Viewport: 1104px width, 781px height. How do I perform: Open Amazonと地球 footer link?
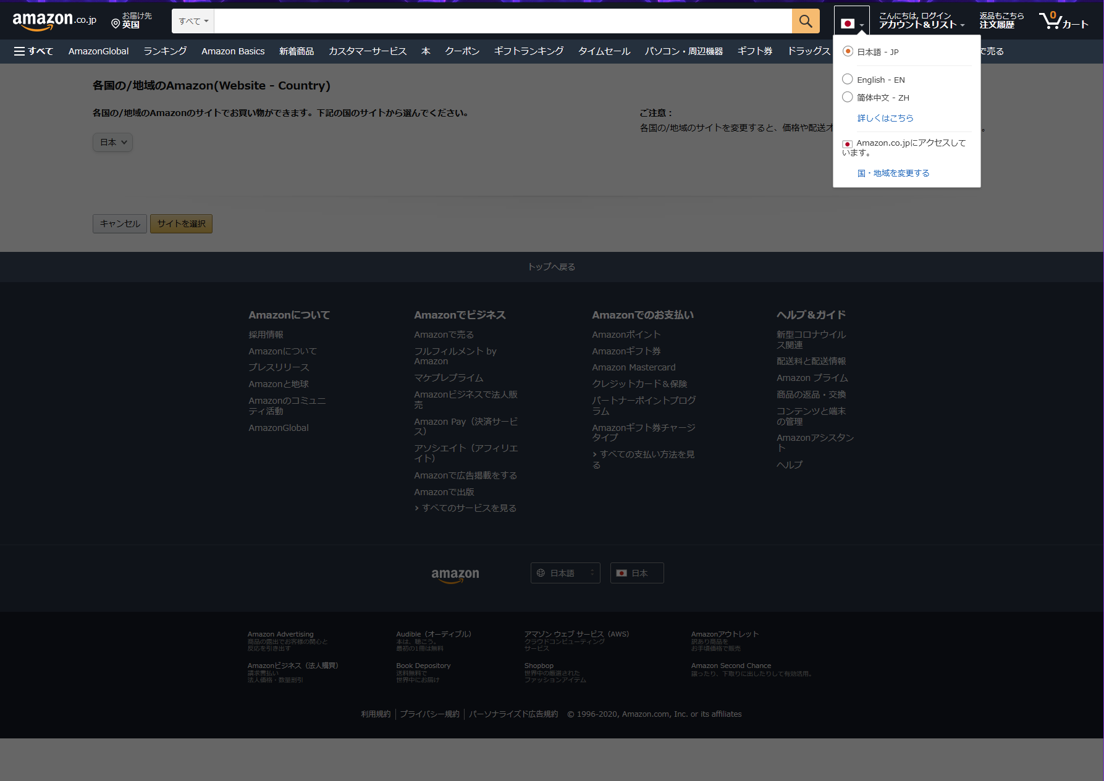point(279,384)
